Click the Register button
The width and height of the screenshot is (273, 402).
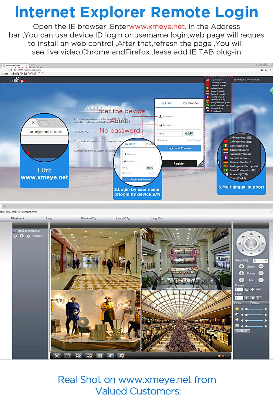coord(179,163)
